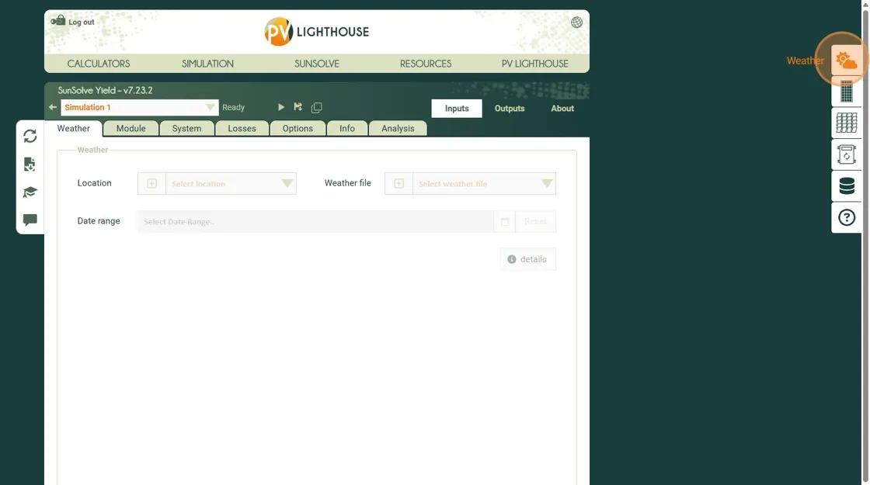
Task: Click the globe language icon
Action: pos(576,23)
